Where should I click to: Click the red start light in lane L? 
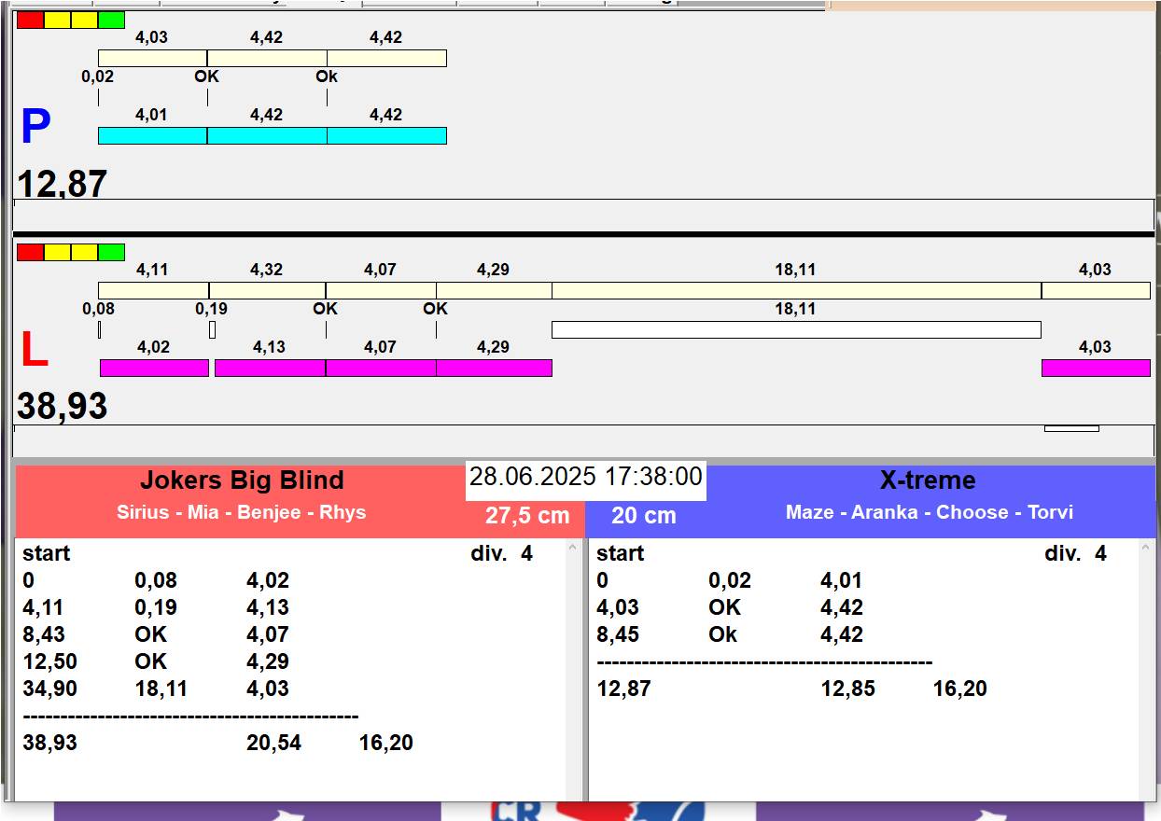click(x=30, y=252)
